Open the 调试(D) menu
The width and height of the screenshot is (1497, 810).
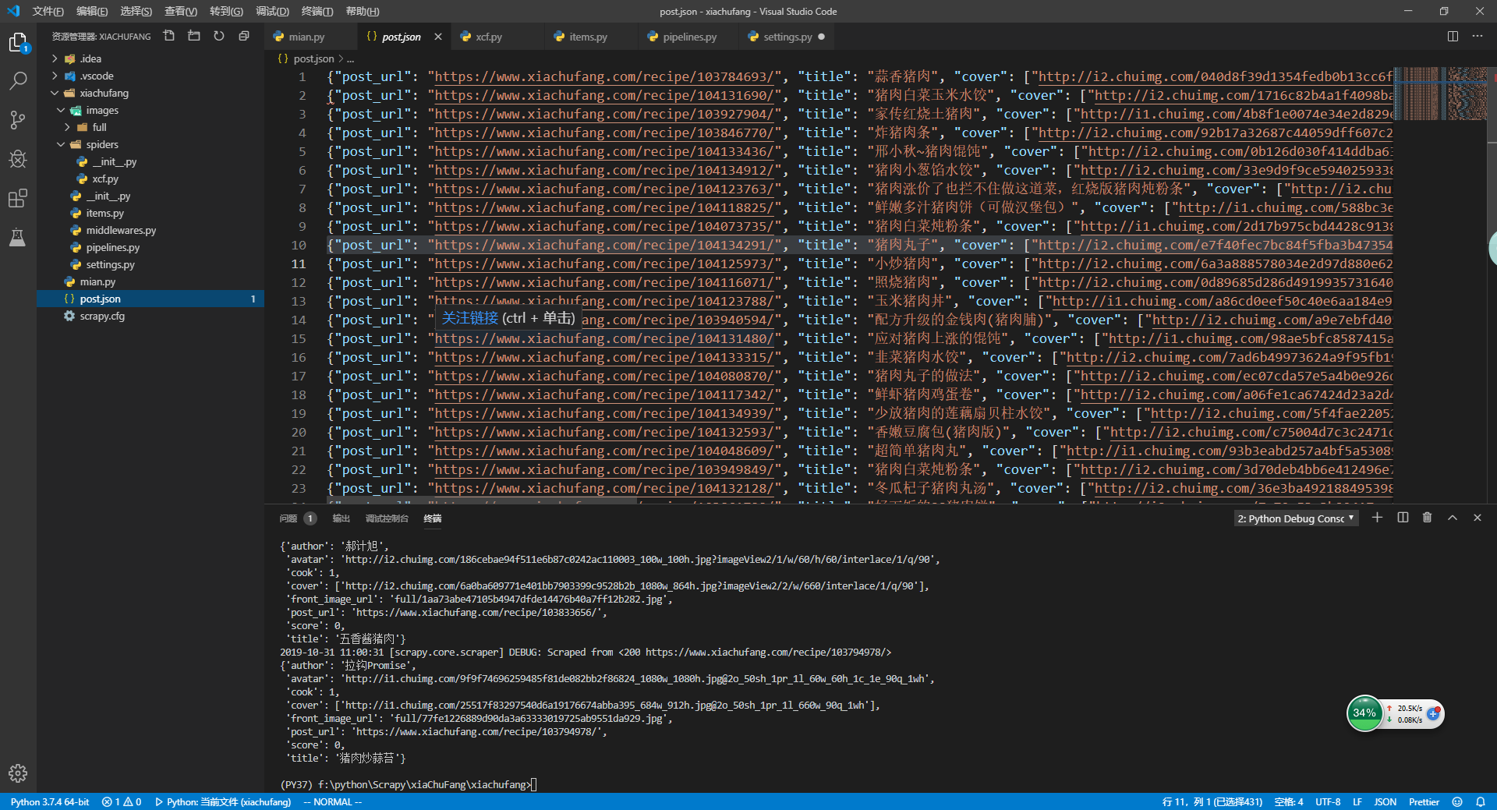pos(272,11)
